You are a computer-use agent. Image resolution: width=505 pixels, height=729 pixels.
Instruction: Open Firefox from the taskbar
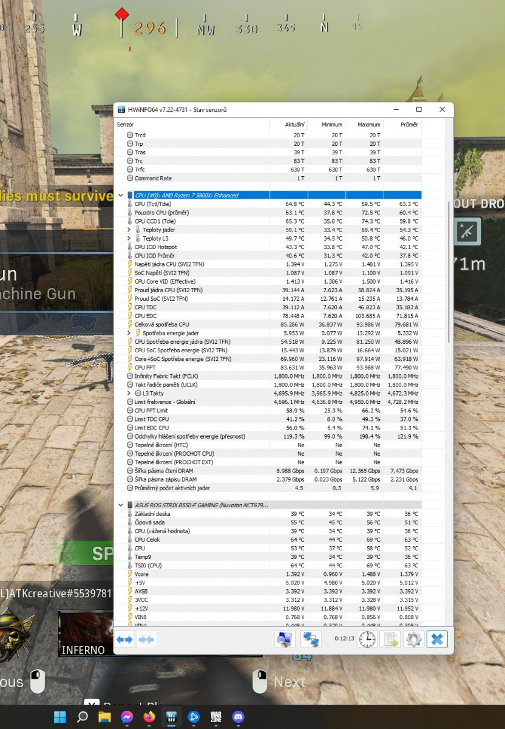click(x=149, y=717)
